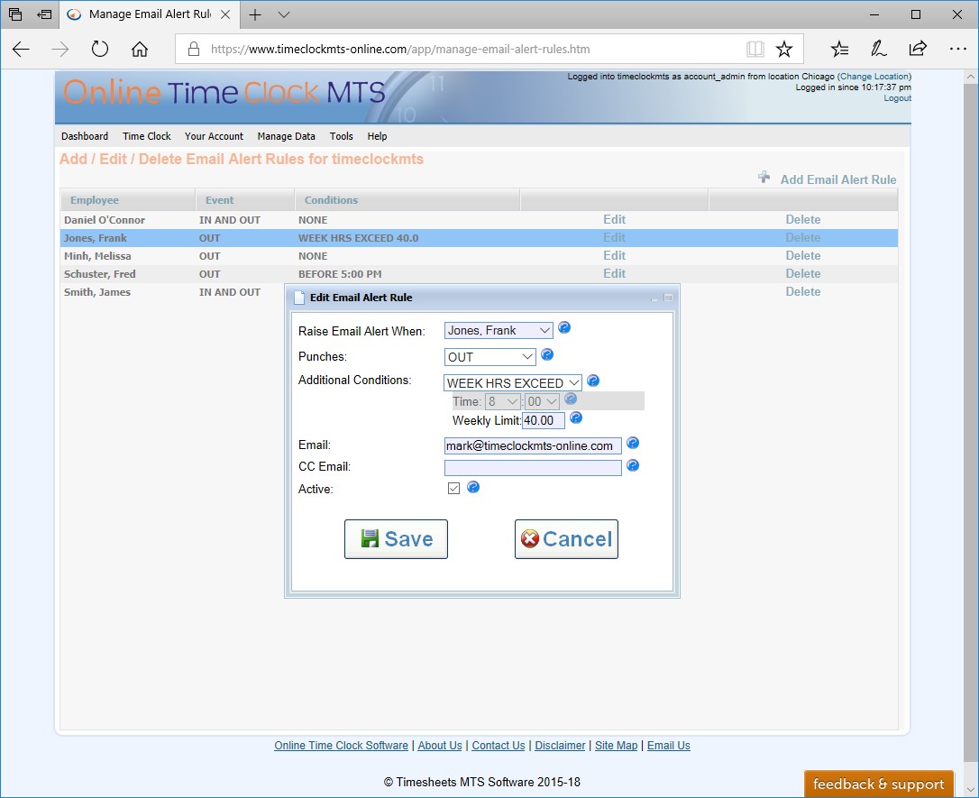Open Disclaimer footer link
The image size is (979, 798).
[x=560, y=746]
